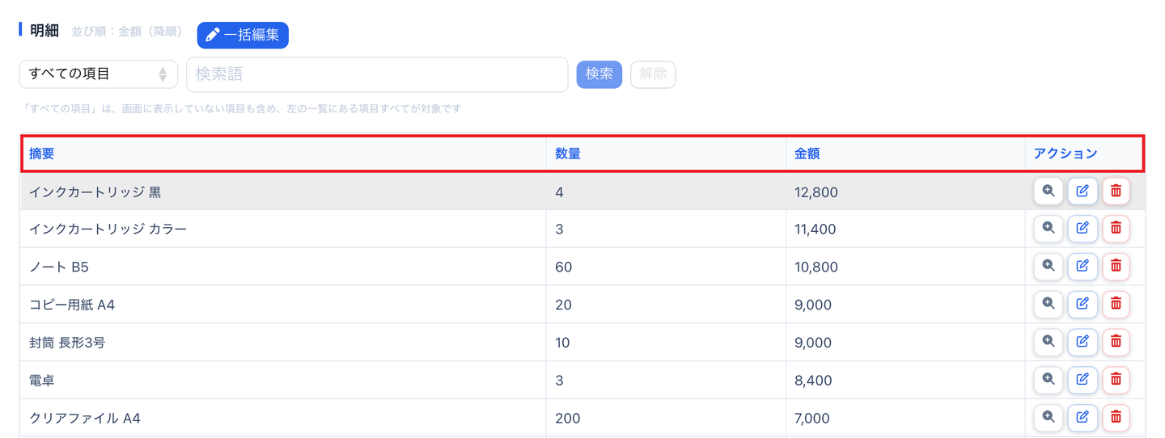This screenshot has width=1165, height=438.
Task: View details of インクカートリッジ 黒 row
Action: [1048, 192]
